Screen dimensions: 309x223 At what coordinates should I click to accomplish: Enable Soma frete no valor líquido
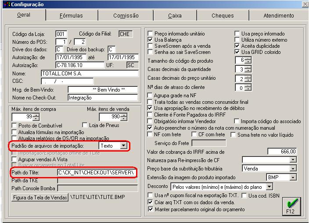pos(234,135)
